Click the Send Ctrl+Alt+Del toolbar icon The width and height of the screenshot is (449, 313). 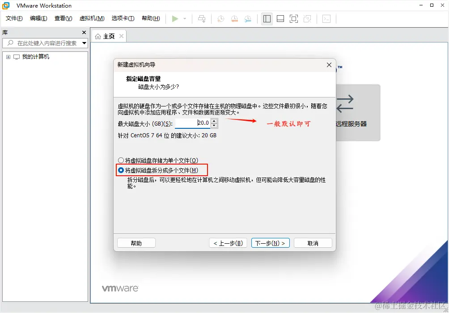point(202,19)
